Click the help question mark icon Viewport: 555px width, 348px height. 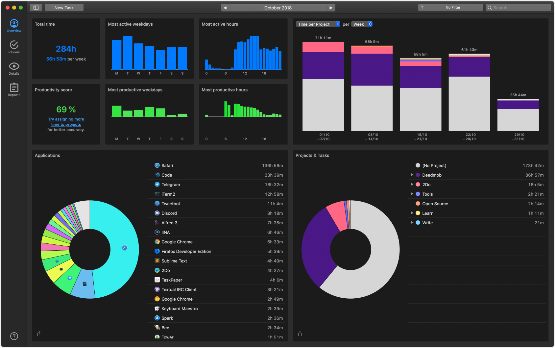14,336
